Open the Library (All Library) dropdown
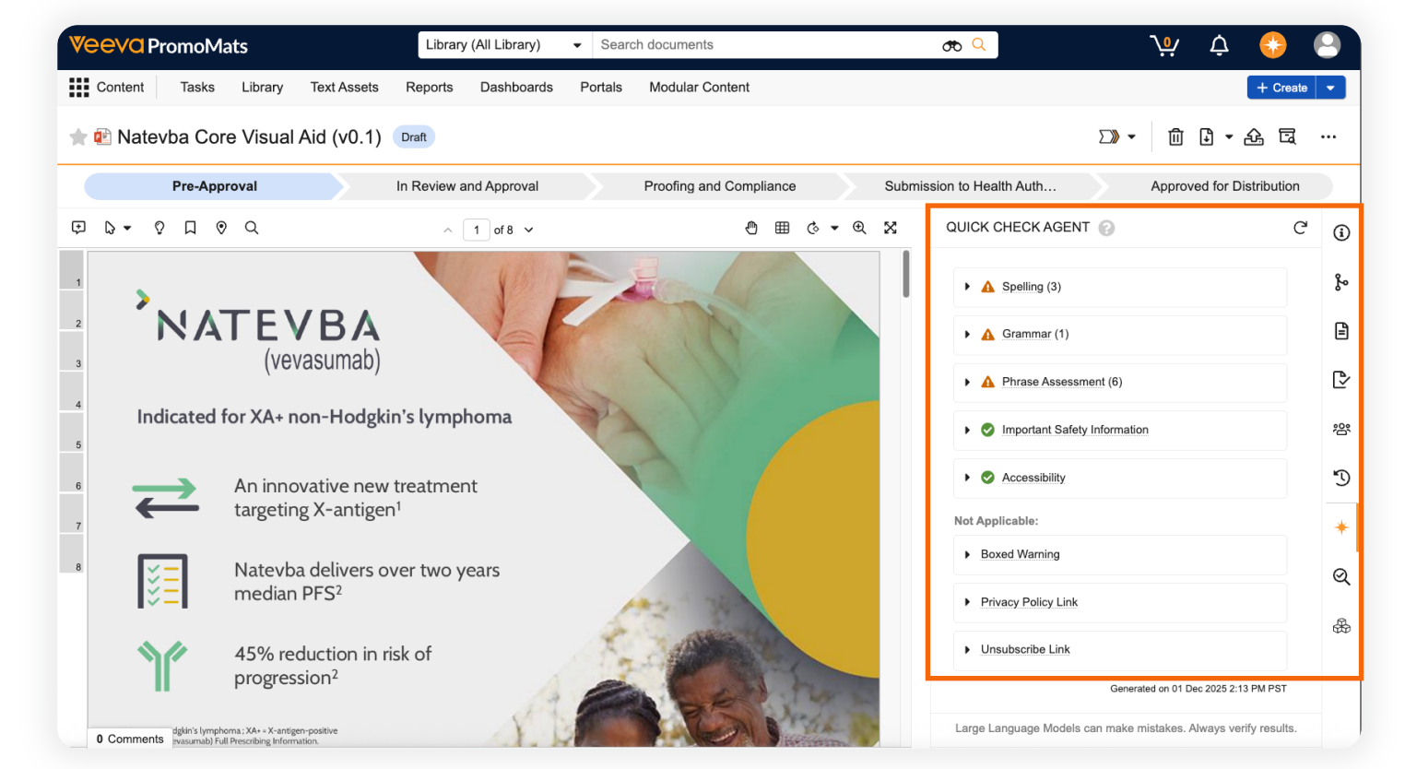The height and width of the screenshot is (769, 1405). (x=503, y=45)
